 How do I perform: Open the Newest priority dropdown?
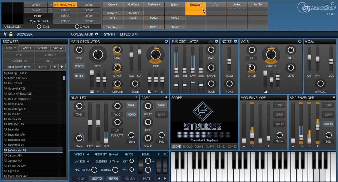(x=114, y=154)
